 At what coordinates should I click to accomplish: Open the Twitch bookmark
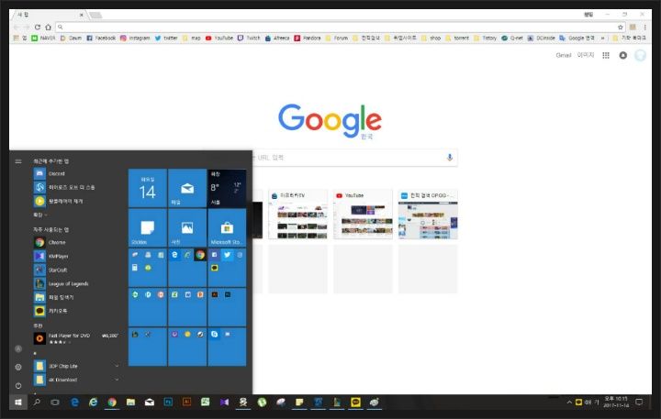[249, 38]
